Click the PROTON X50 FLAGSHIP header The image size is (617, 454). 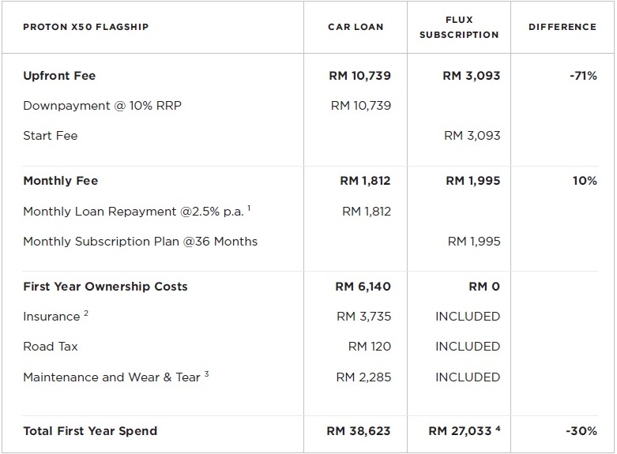tap(85, 27)
